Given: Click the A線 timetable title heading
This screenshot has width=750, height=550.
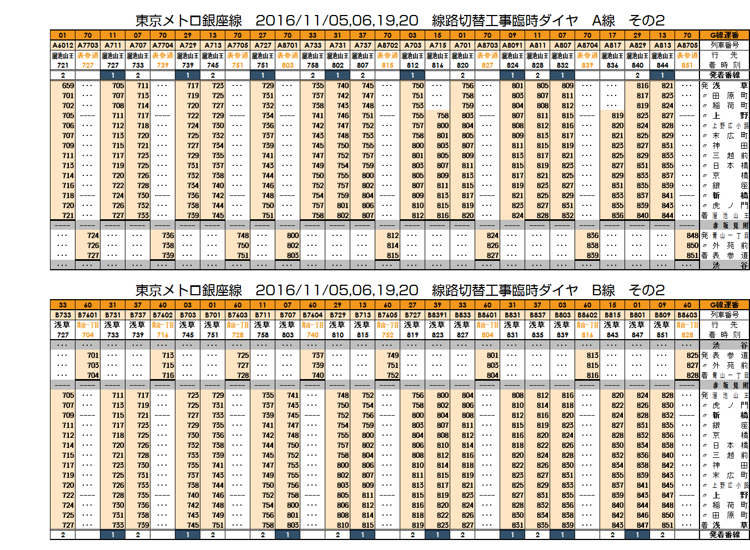Looking at the screenshot, I should (400, 21).
